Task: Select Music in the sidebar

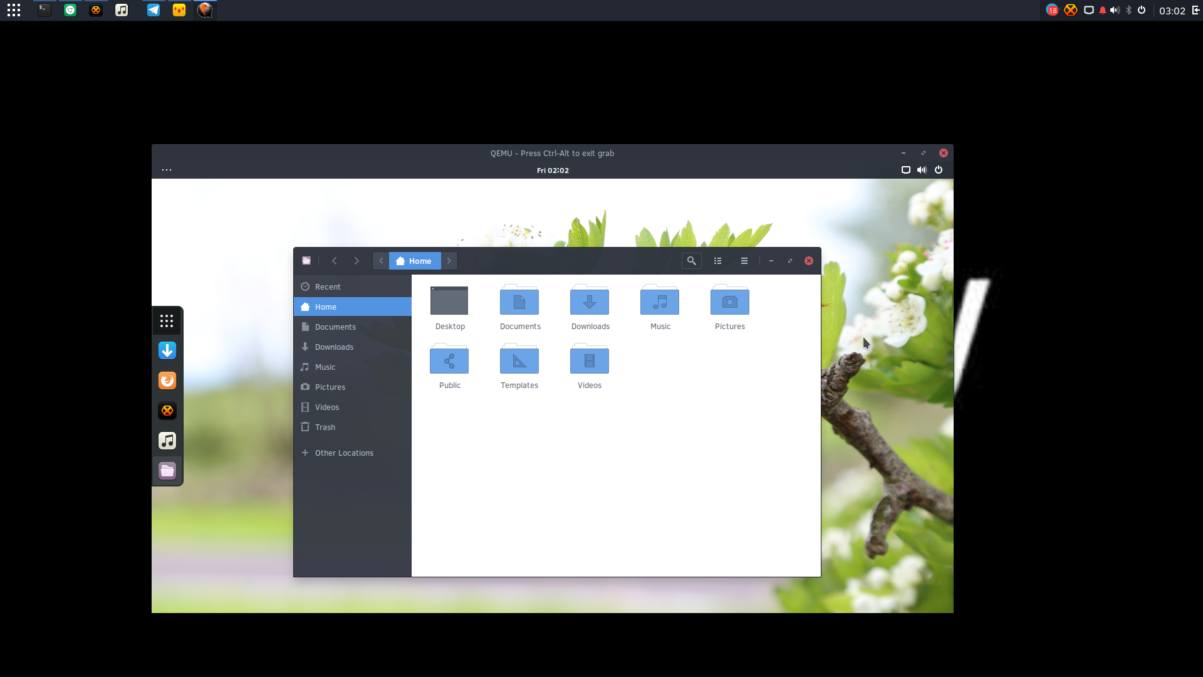Action: pyautogui.click(x=353, y=367)
